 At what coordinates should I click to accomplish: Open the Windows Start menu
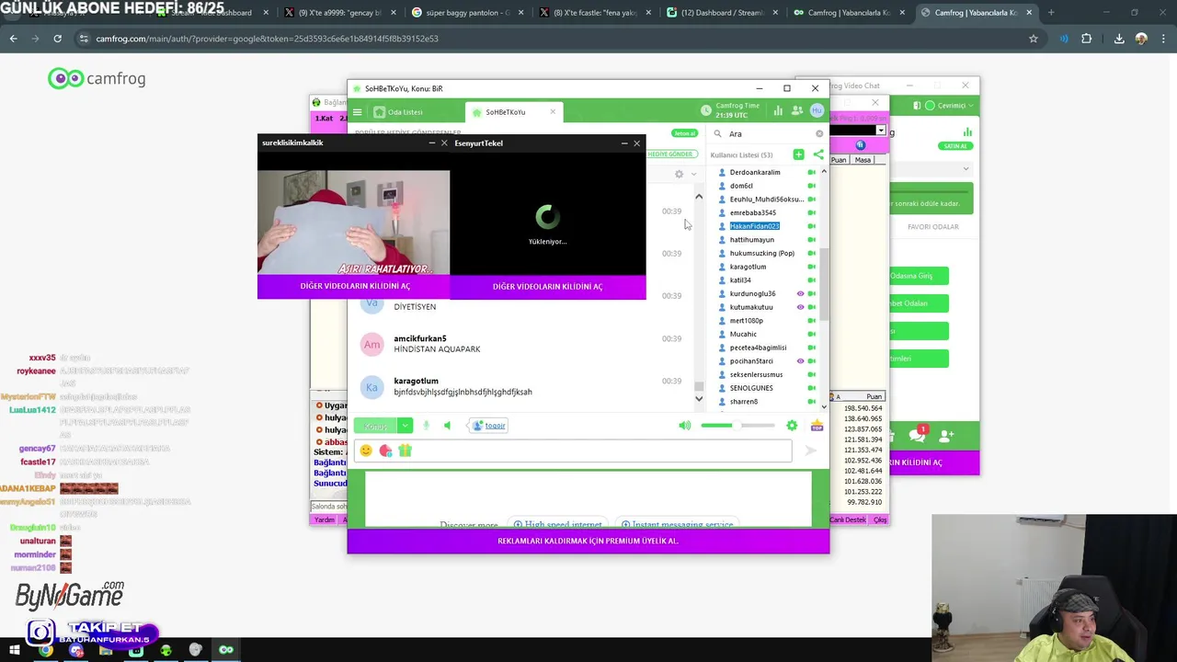pos(14,650)
